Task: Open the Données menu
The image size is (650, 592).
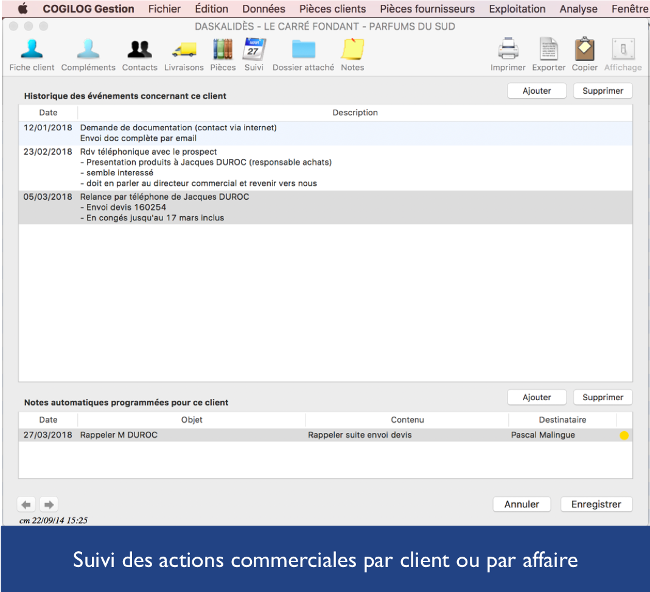Action: pyautogui.click(x=264, y=9)
